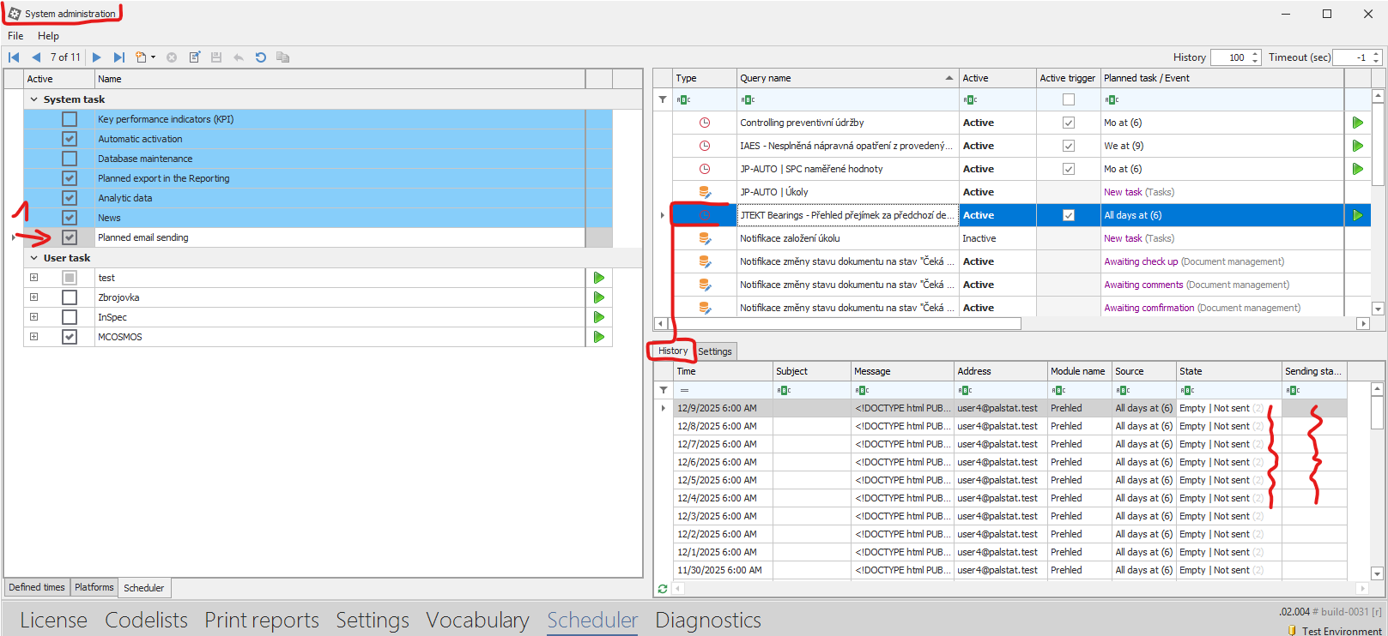
Task: Switch to the Settings tab
Action: pyautogui.click(x=714, y=351)
